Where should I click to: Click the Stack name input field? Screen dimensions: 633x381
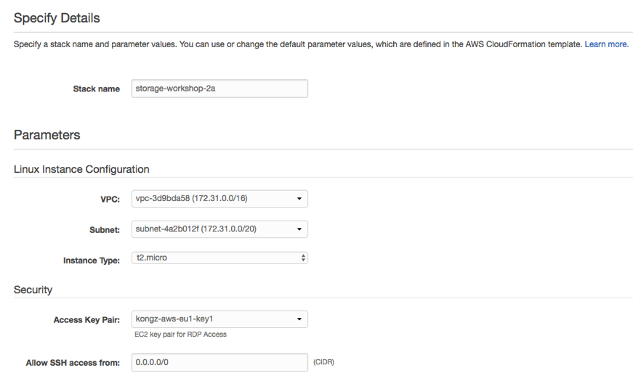219,89
